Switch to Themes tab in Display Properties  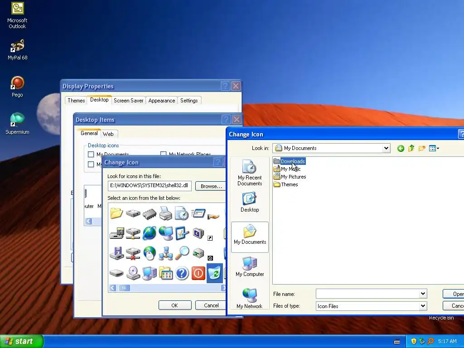point(76,101)
